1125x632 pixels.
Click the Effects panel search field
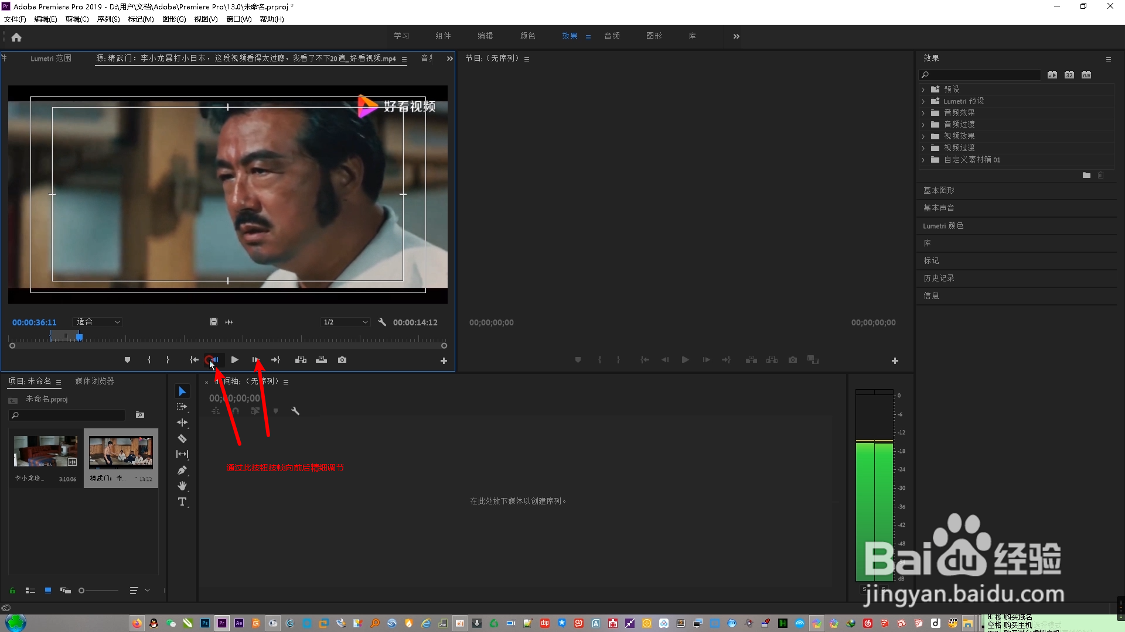coord(980,75)
